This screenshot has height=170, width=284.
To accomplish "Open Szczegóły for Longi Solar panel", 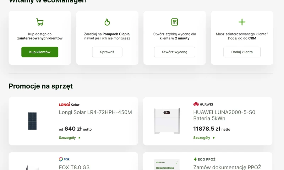I will [x=67, y=138].
